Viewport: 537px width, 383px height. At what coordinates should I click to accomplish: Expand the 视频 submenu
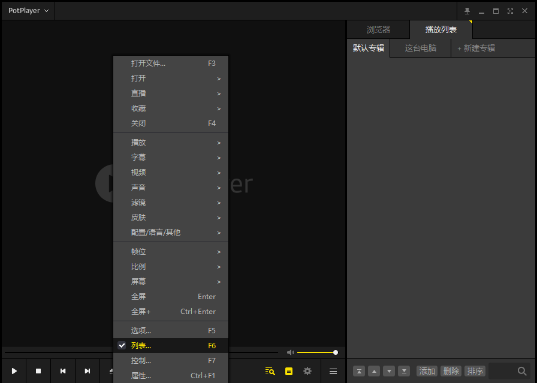pyautogui.click(x=171, y=173)
